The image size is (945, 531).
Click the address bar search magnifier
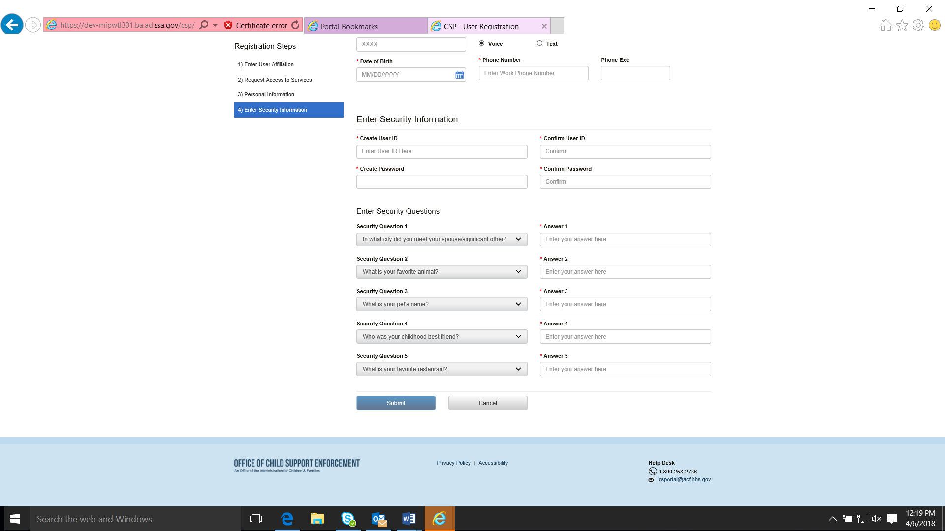click(204, 25)
